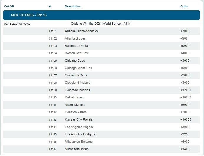This screenshot has width=204, height=156.
Task: Select Atlanta Braves team name
Action: click(75, 39)
